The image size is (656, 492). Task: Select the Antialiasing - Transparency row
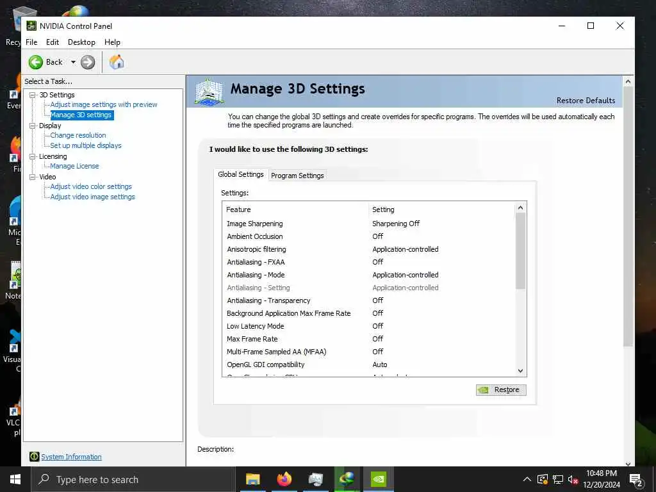pyautogui.click(x=370, y=300)
